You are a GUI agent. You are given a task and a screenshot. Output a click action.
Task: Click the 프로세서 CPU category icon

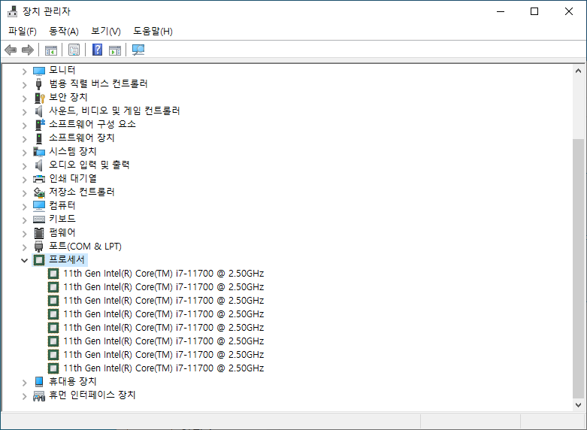[39, 259]
